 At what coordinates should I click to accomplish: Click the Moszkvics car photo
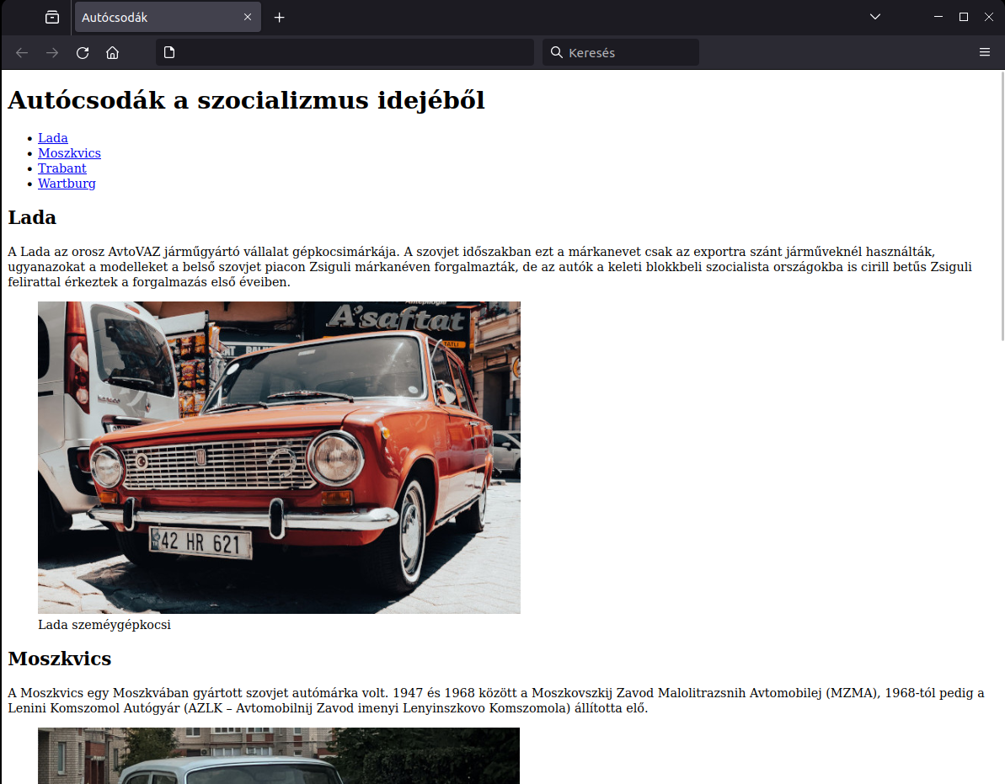click(x=279, y=756)
